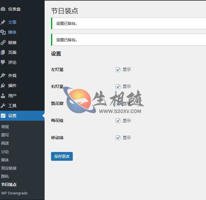The width and height of the screenshot is (206, 200).
Task: Toggle the 飘花瓣 显示 checkbox
Action: [118, 104]
